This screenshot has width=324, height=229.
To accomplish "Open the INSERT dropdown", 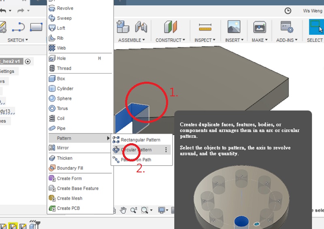I will pos(234,40).
